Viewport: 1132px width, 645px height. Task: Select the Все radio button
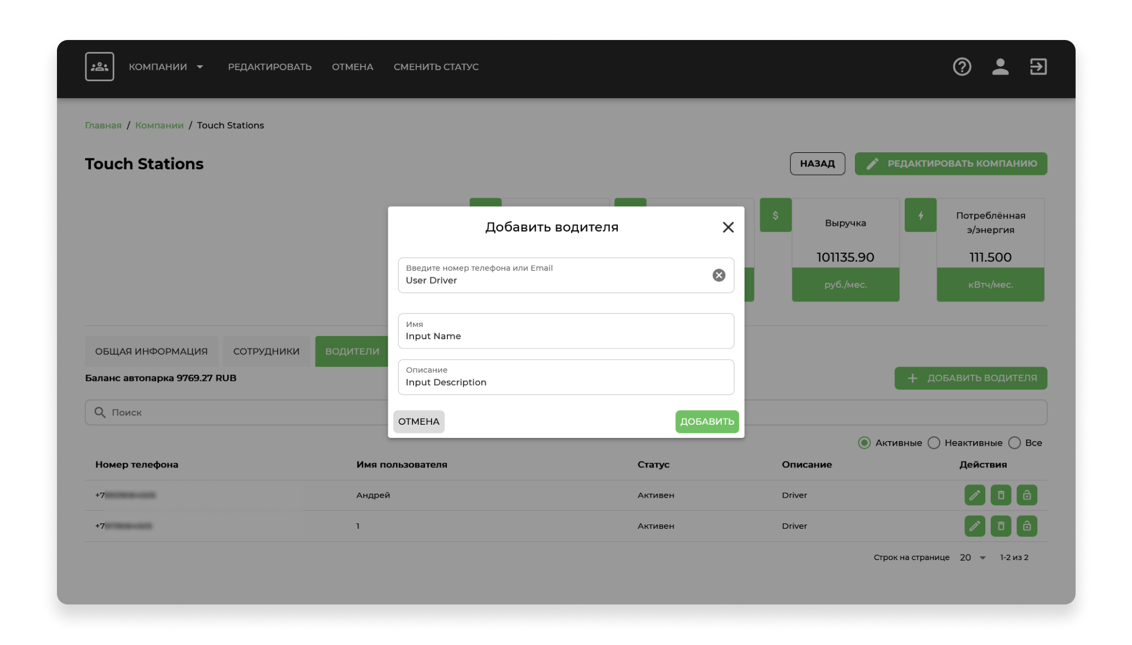point(1014,443)
